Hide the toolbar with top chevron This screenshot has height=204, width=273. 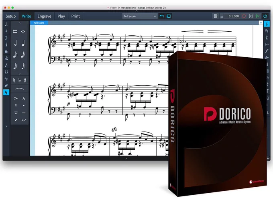click(x=136, y=11)
